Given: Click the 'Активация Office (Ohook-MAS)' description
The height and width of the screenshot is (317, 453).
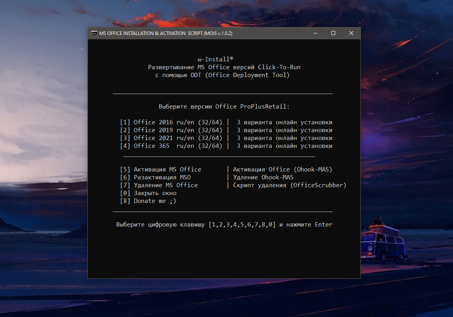Looking at the screenshot, I should [282, 170].
